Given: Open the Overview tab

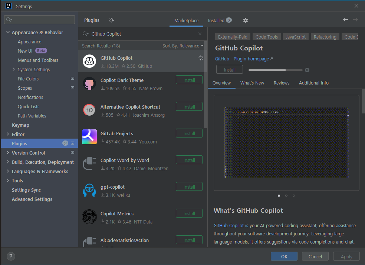Looking at the screenshot, I should (x=221, y=83).
